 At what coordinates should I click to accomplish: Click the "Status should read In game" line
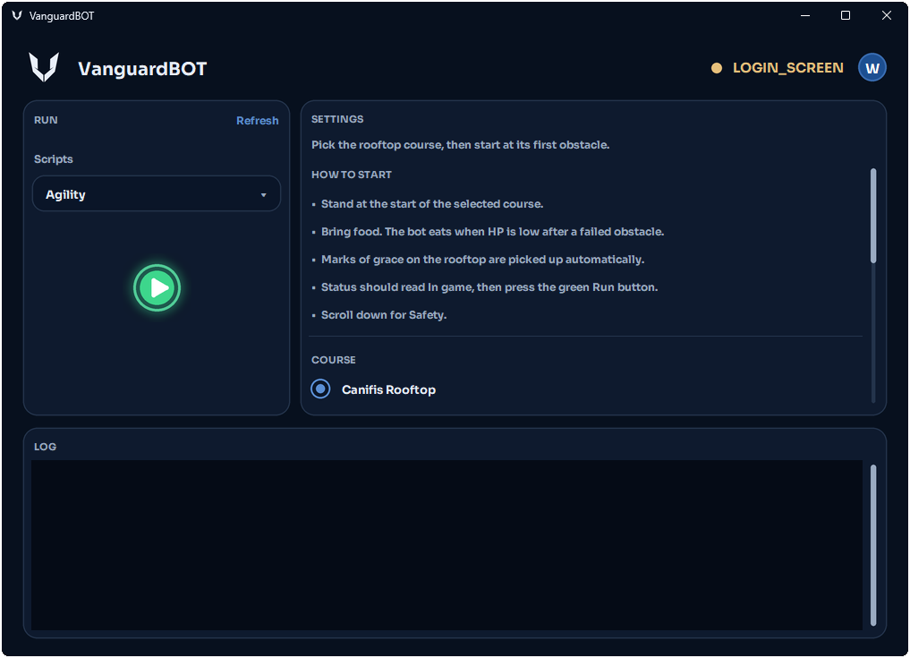pos(489,286)
